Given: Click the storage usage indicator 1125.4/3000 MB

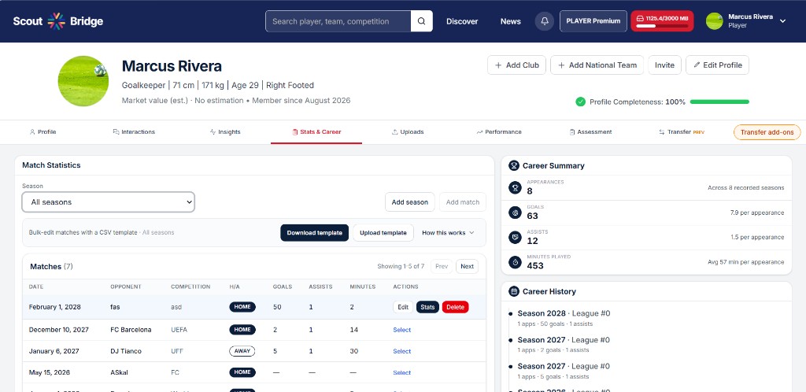Looking at the screenshot, I should tap(662, 21).
